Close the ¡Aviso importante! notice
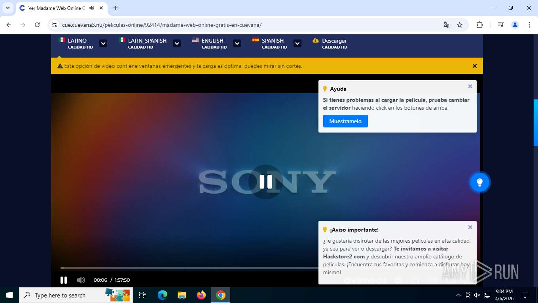 (470, 227)
